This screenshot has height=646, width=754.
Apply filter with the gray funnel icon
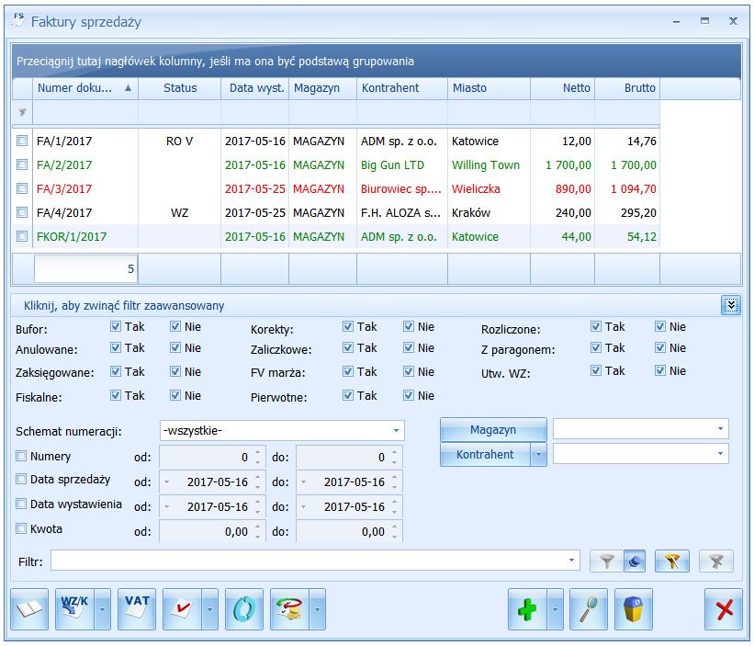[x=607, y=561]
